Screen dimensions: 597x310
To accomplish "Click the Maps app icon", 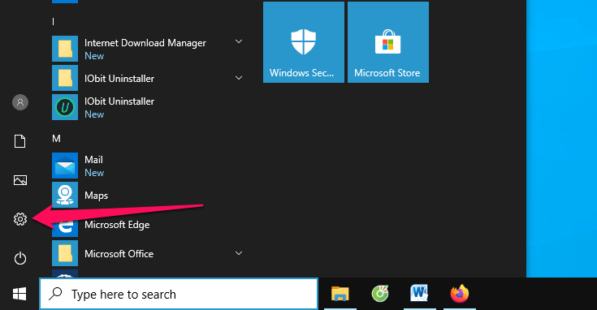I will coord(65,195).
